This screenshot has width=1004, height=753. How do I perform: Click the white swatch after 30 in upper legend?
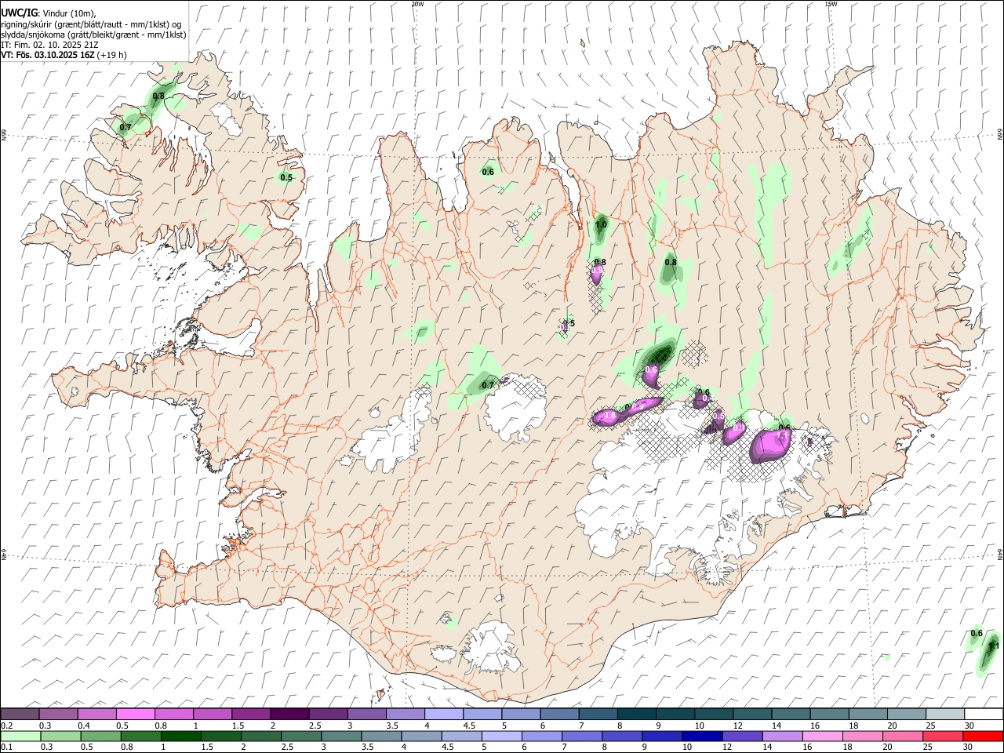pos(983,714)
